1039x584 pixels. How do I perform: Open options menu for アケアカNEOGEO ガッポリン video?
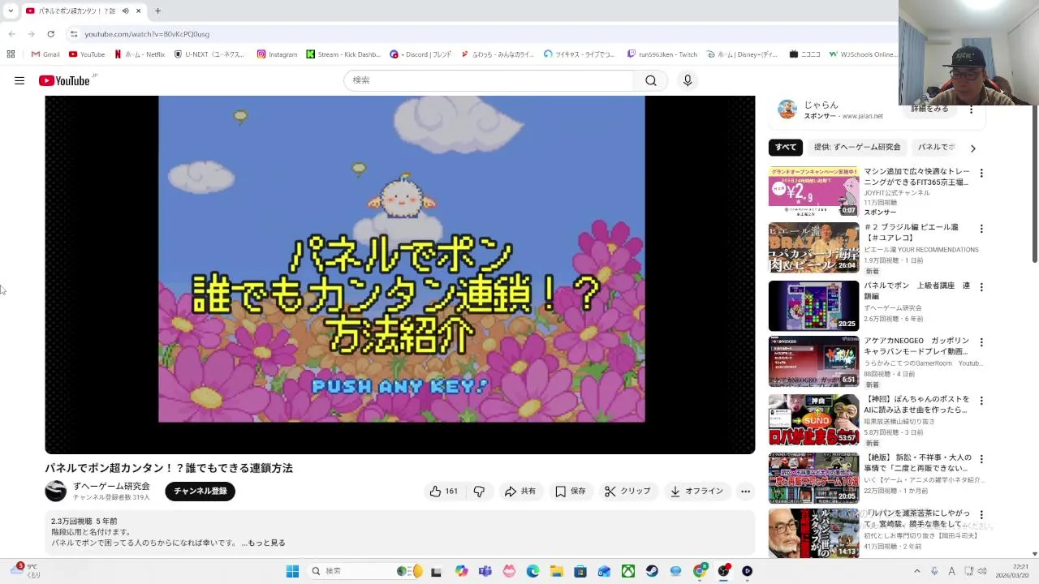click(x=981, y=343)
